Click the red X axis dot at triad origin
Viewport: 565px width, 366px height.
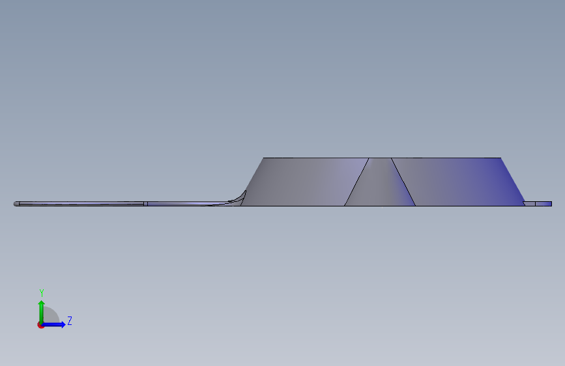pyautogui.click(x=40, y=326)
